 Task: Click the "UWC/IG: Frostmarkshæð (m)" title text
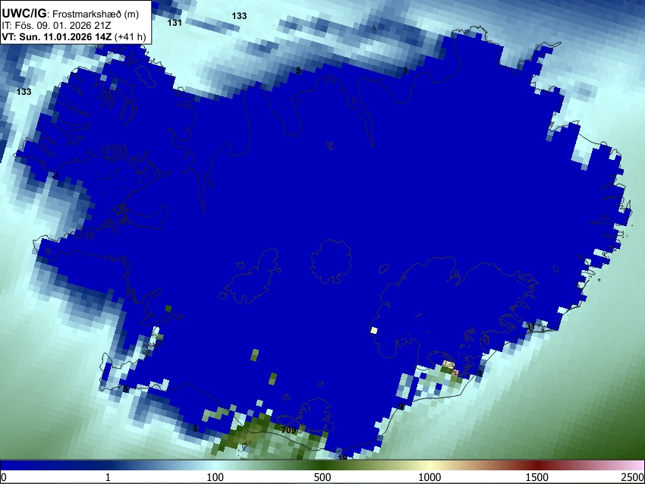71,14
